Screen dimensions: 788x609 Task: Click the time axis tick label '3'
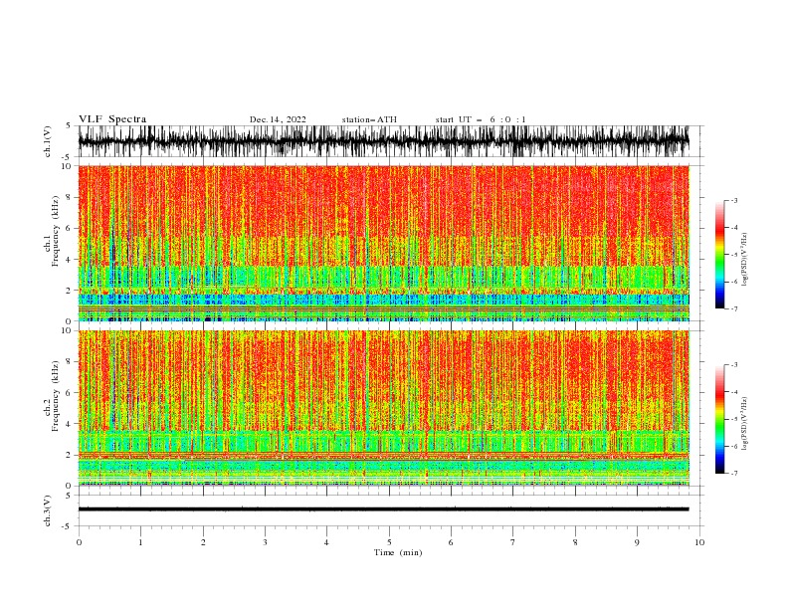(265, 542)
